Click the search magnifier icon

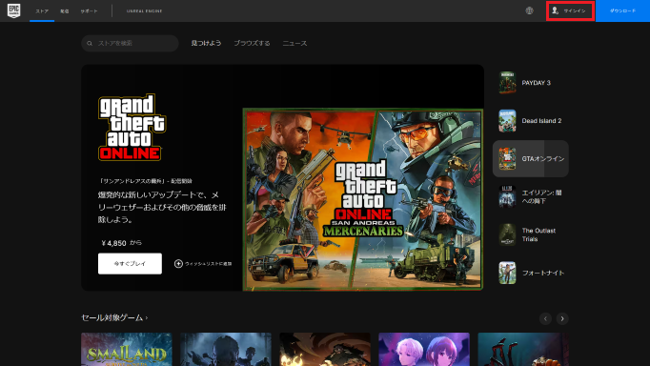[x=90, y=43]
